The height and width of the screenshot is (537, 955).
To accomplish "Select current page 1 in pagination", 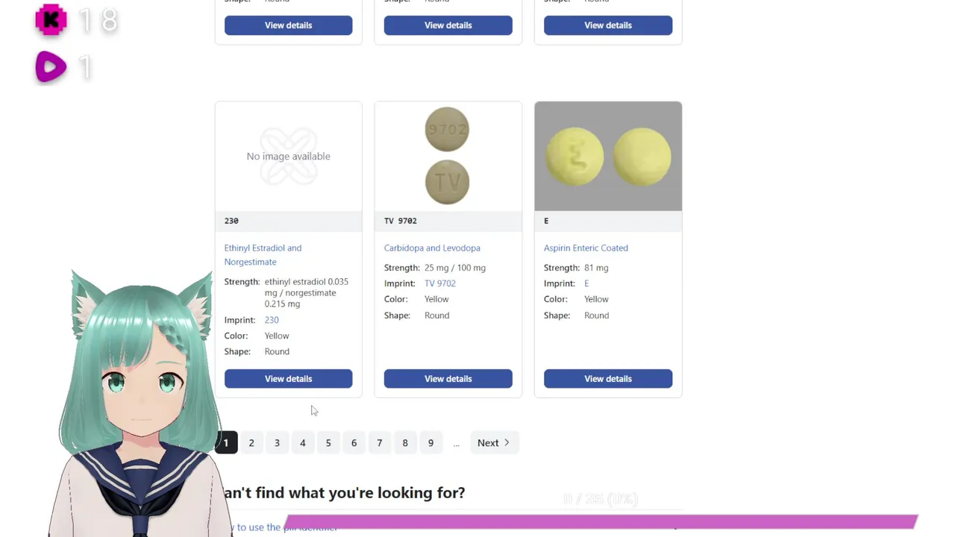I will pos(226,443).
